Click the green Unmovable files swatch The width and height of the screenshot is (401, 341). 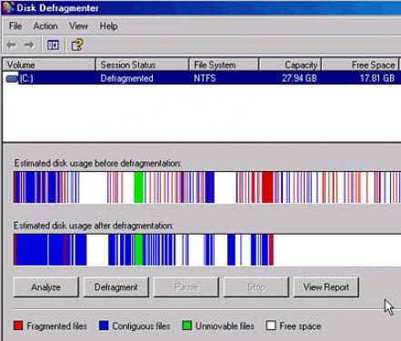tap(187, 326)
